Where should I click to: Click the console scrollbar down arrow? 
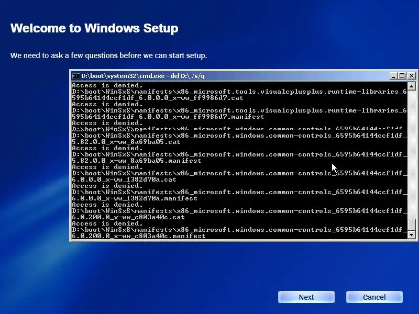click(412, 235)
